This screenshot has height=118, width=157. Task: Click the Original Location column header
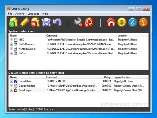(x=128, y=77)
